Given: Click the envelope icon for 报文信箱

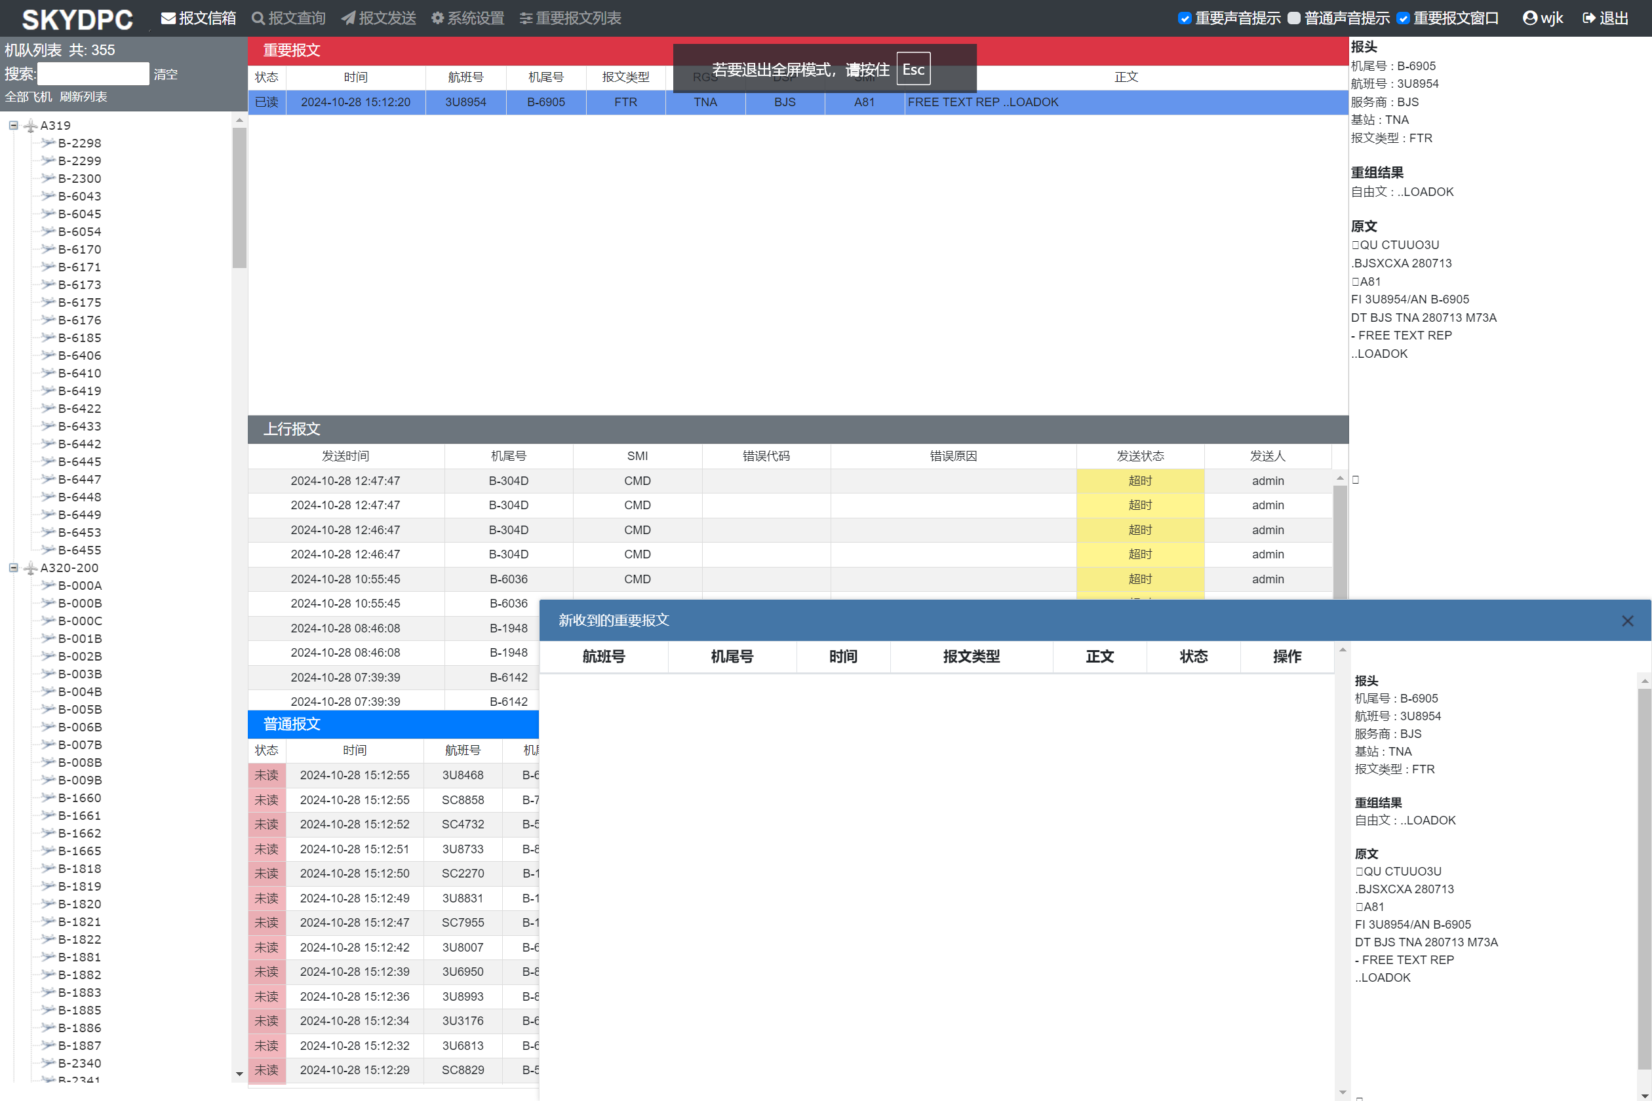Looking at the screenshot, I should (x=168, y=18).
